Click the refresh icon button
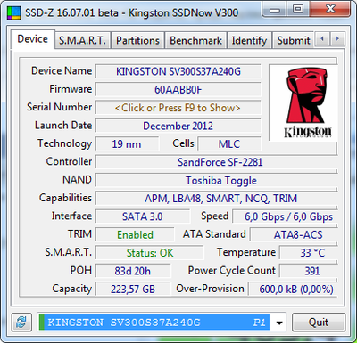Screen dimensions: 357x343 point(21,323)
